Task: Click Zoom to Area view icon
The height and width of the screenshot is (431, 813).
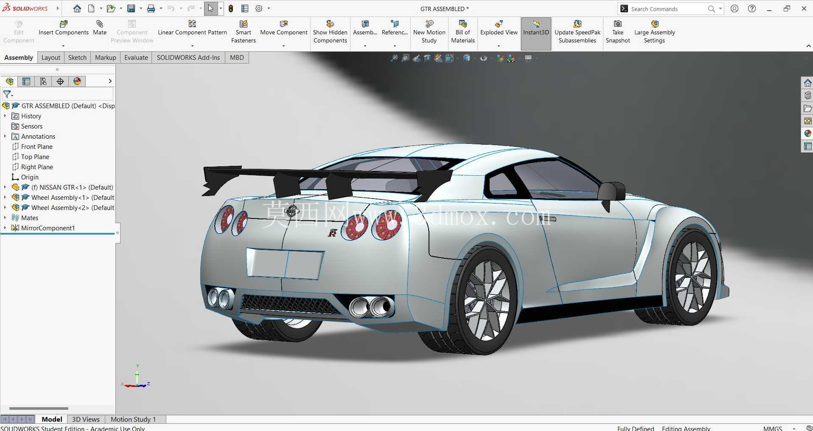Action: [406, 58]
